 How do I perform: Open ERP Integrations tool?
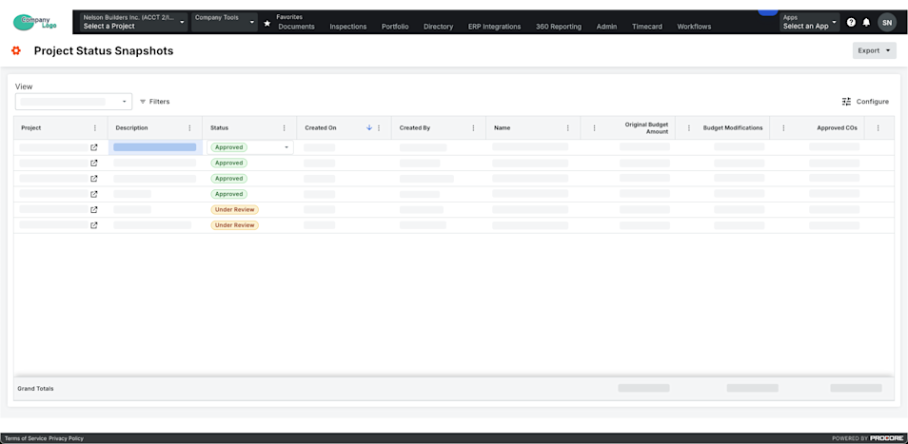[x=495, y=27]
